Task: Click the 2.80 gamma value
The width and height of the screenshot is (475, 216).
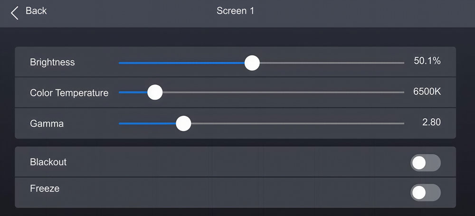Action: click(x=431, y=122)
